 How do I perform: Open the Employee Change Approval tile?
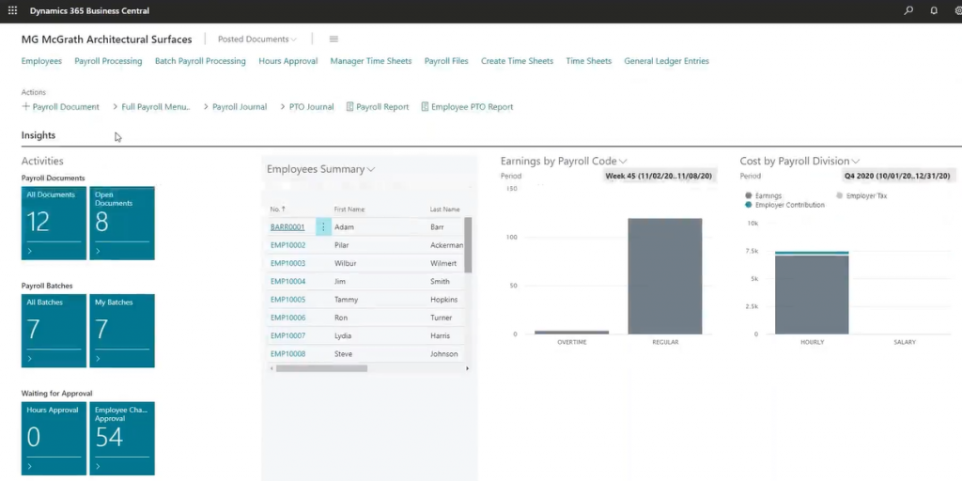tap(122, 438)
